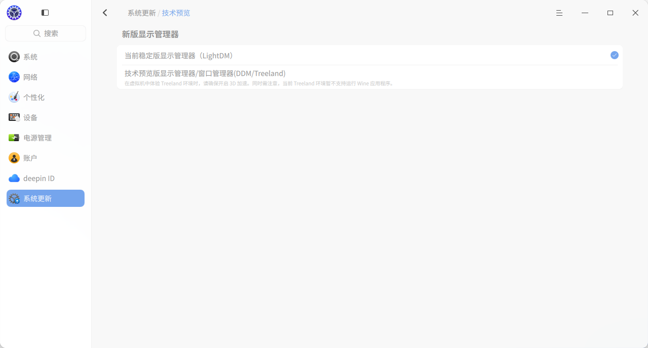Open the 系统 settings category
648x348 pixels.
[46, 57]
